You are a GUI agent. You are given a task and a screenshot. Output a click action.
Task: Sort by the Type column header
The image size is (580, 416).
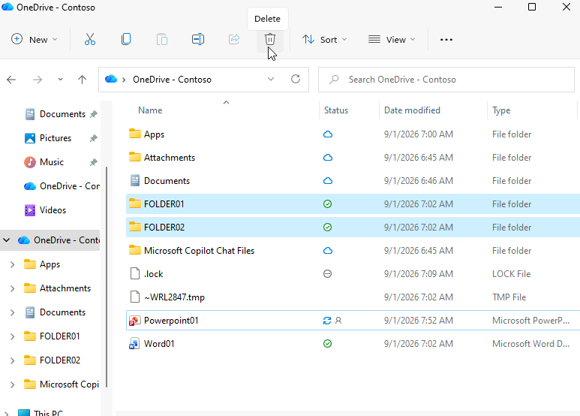[501, 110]
